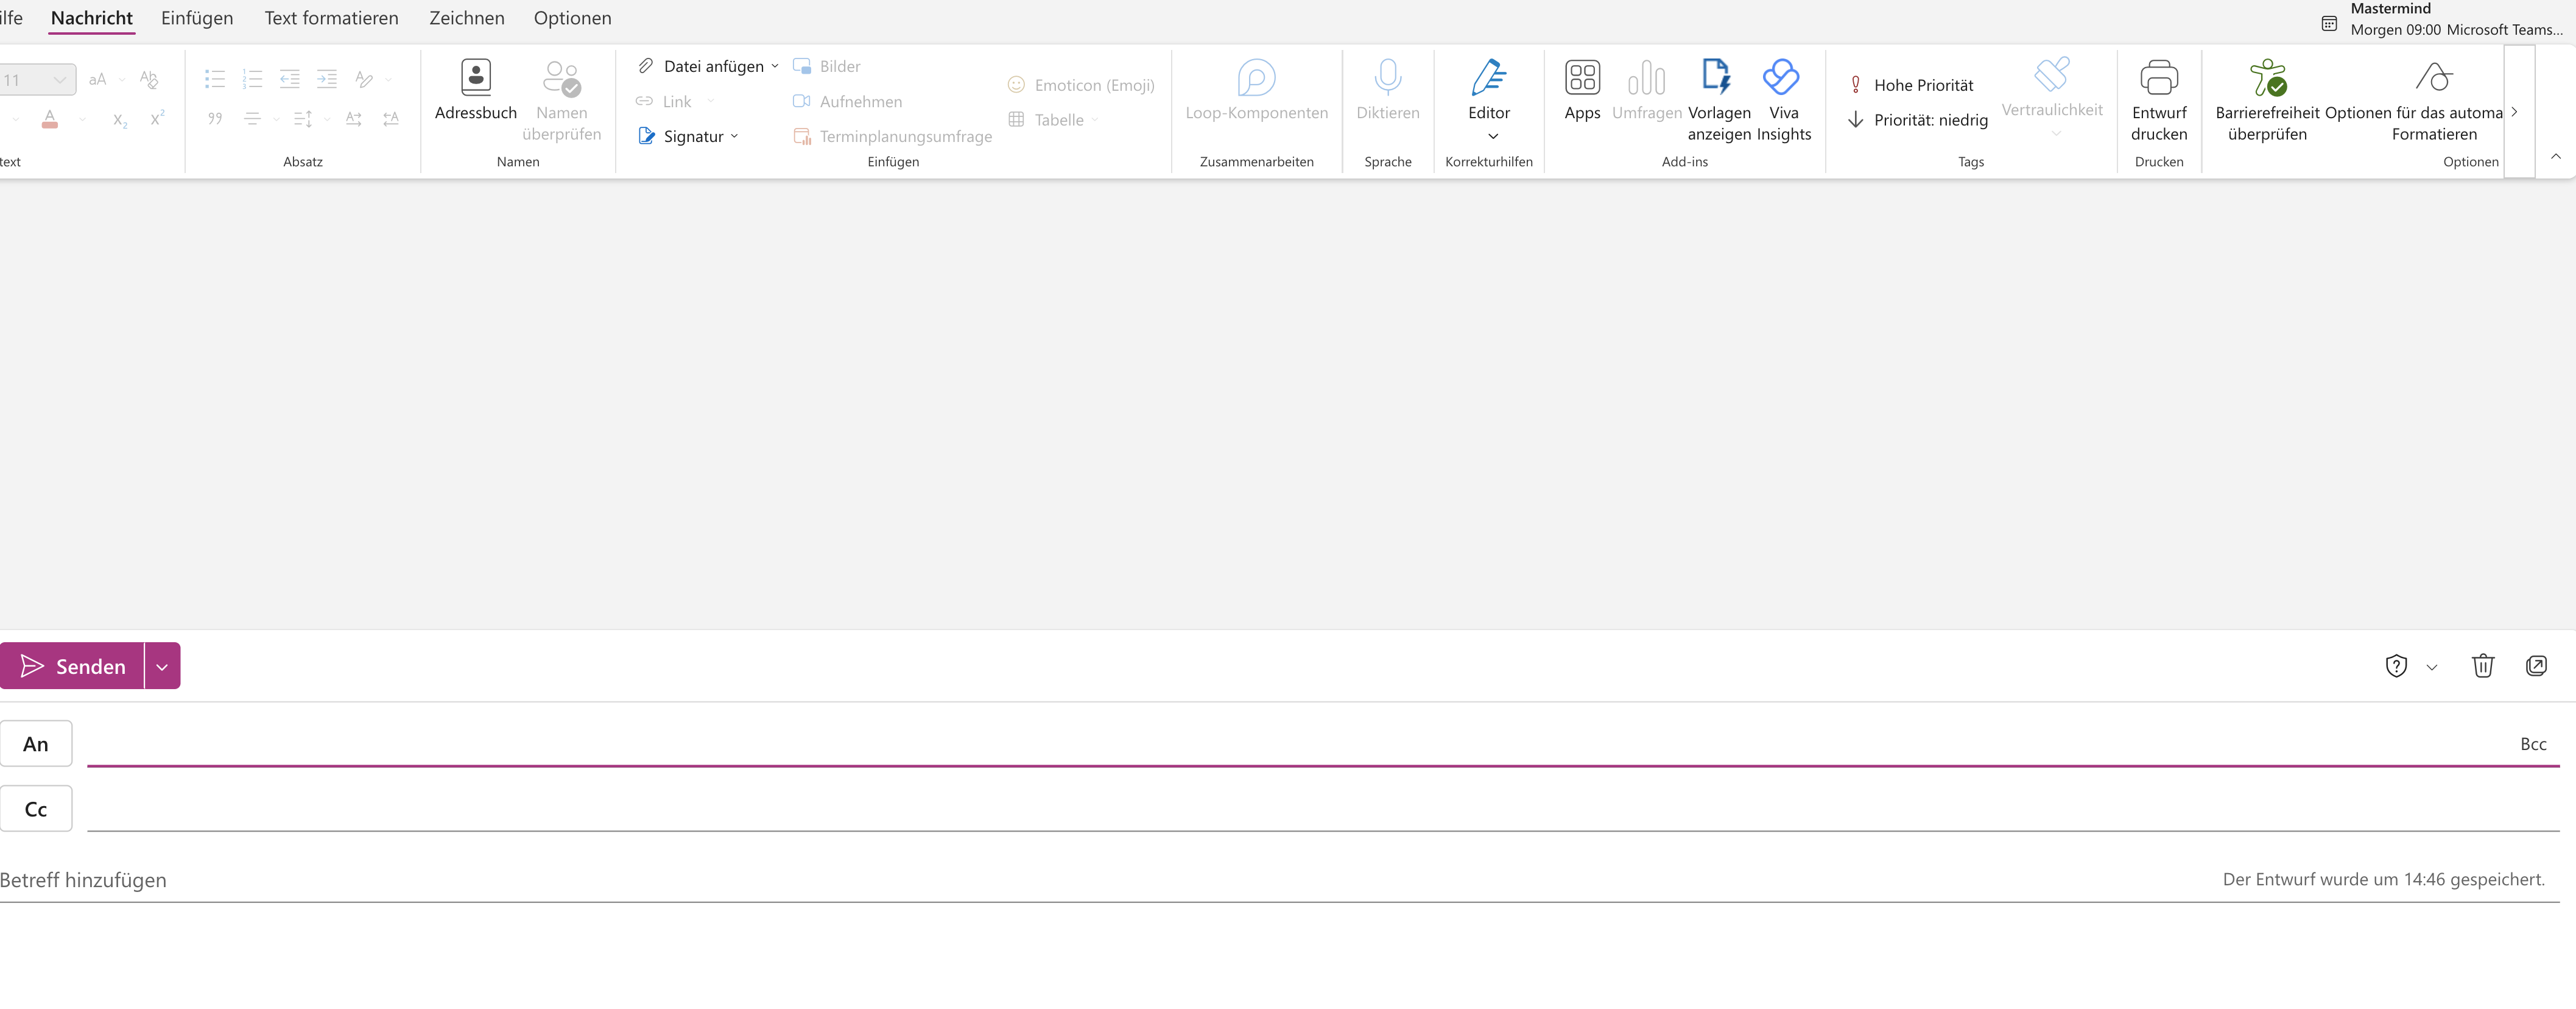The image size is (2576, 1009).
Task: Expand the Vertraulichkeit dropdown
Action: [2057, 133]
